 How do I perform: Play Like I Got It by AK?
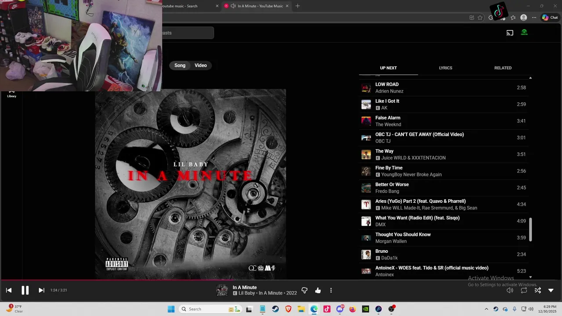(443, 104)
